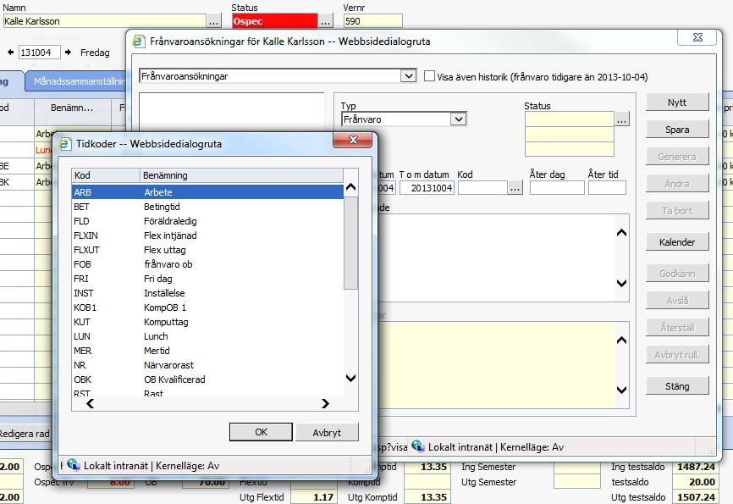The height and width of the screenshot is (504, 733).
Task: Sort by the Benämning column header in Tidkoder
Action: [242, 175]
